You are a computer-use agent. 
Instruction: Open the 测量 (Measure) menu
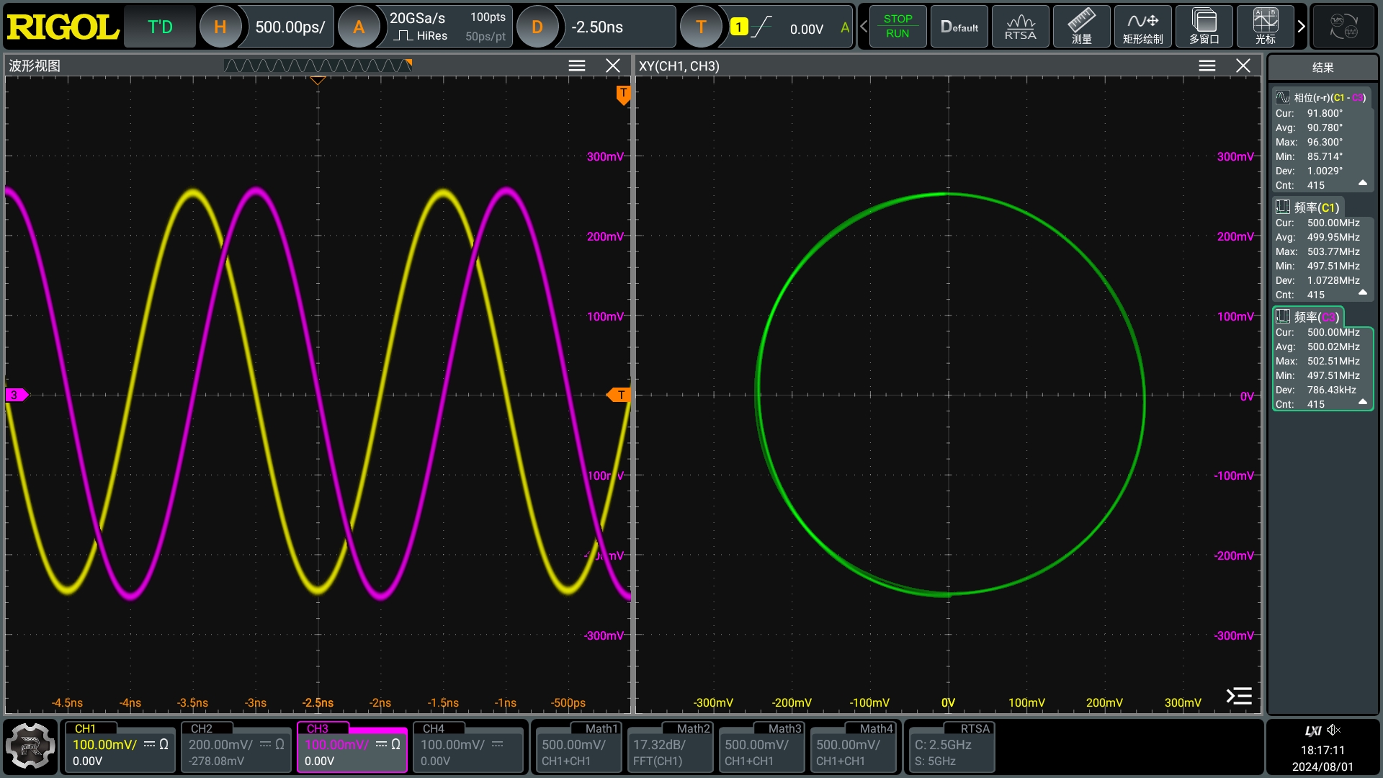1080,27
